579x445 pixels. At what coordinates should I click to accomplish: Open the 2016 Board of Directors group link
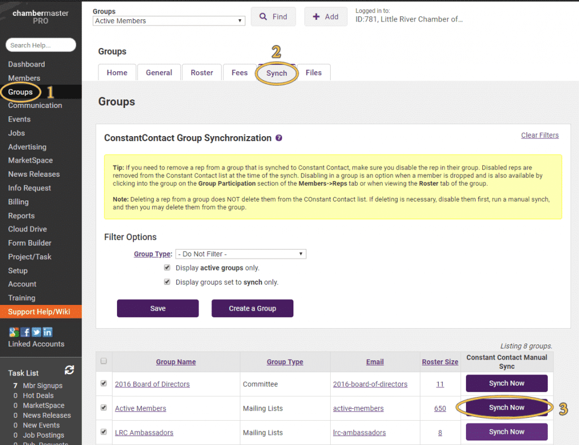point(152,384)
